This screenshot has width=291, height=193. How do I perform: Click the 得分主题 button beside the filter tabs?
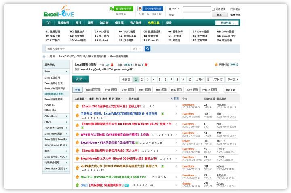pos(230,90)
